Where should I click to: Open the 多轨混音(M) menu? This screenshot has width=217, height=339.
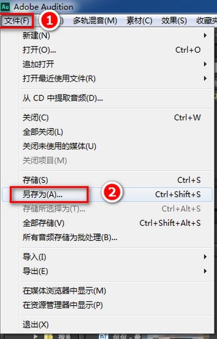tap(95, 21)
